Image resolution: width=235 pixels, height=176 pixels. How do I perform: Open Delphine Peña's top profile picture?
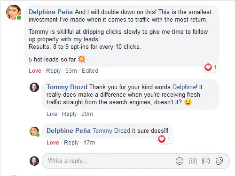click(14, 12)
